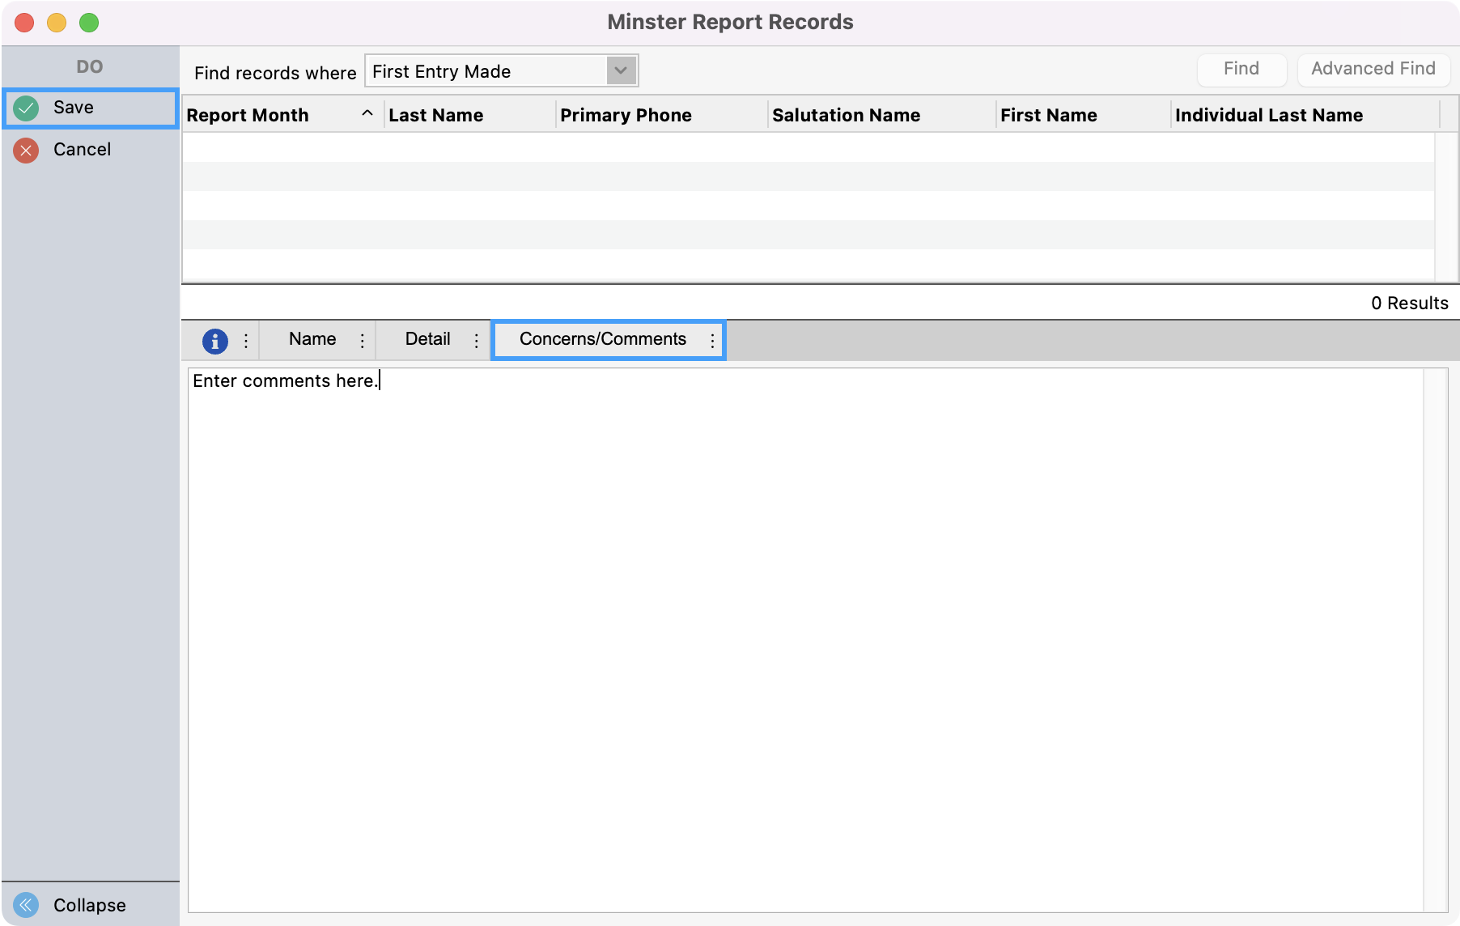Click the Last Name column header
Screen dimensions: 1460x926
435,114
